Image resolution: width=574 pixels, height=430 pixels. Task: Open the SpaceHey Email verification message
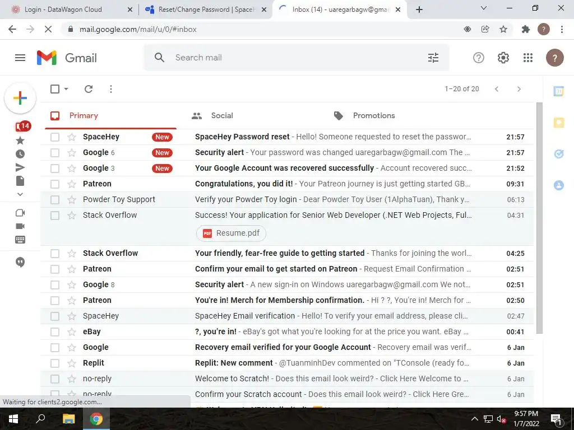pyautogui.click(x=286, y=316)
